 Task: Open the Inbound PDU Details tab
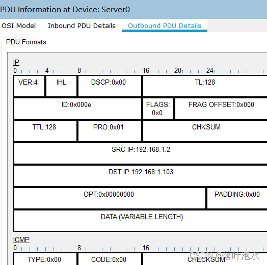pyautogui.click(x=82, y=25)
